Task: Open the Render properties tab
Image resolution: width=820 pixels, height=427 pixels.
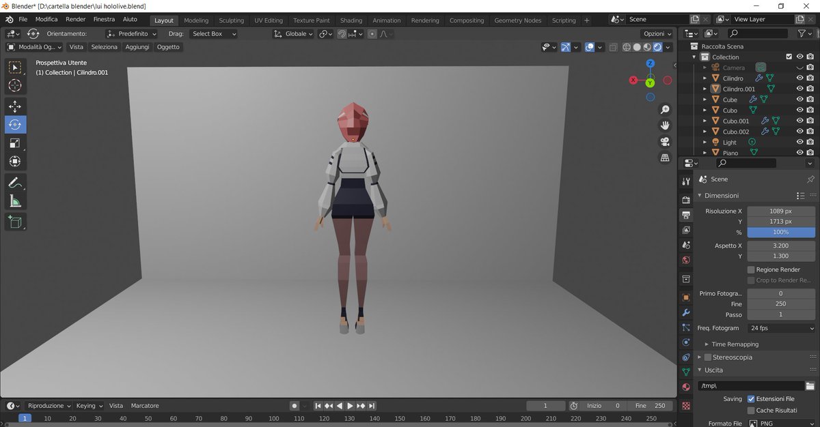Action: 686,200
